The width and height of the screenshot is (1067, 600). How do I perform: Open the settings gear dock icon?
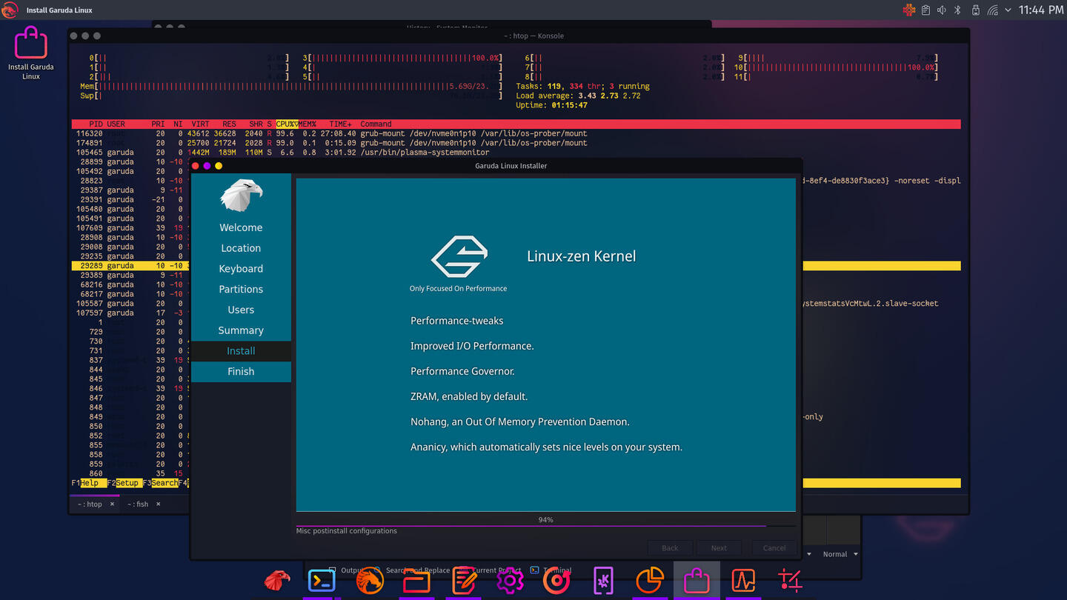[510, 581]
